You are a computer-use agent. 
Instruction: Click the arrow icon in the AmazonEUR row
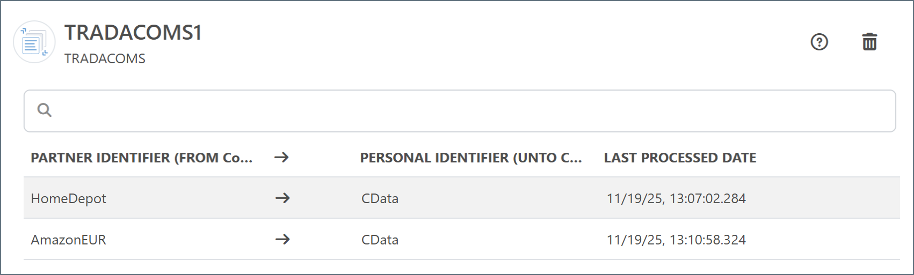click(282, 240)
